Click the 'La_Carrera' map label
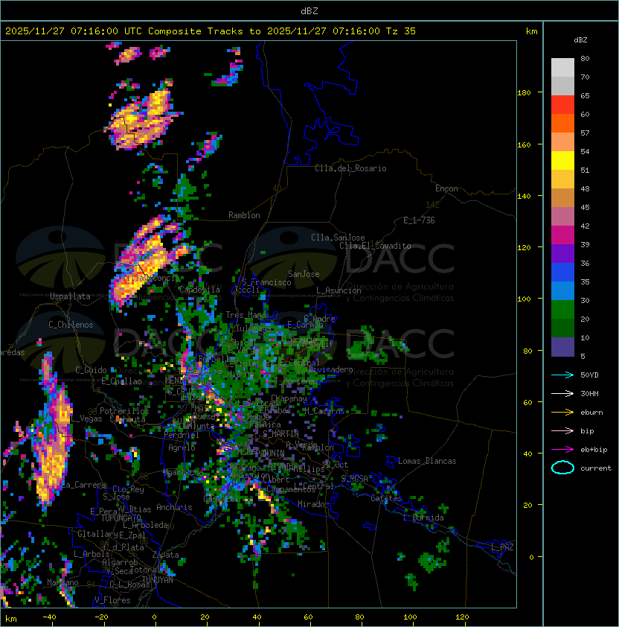 (84, 485)
